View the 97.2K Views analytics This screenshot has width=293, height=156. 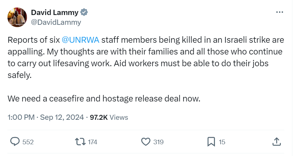[109, 117]
